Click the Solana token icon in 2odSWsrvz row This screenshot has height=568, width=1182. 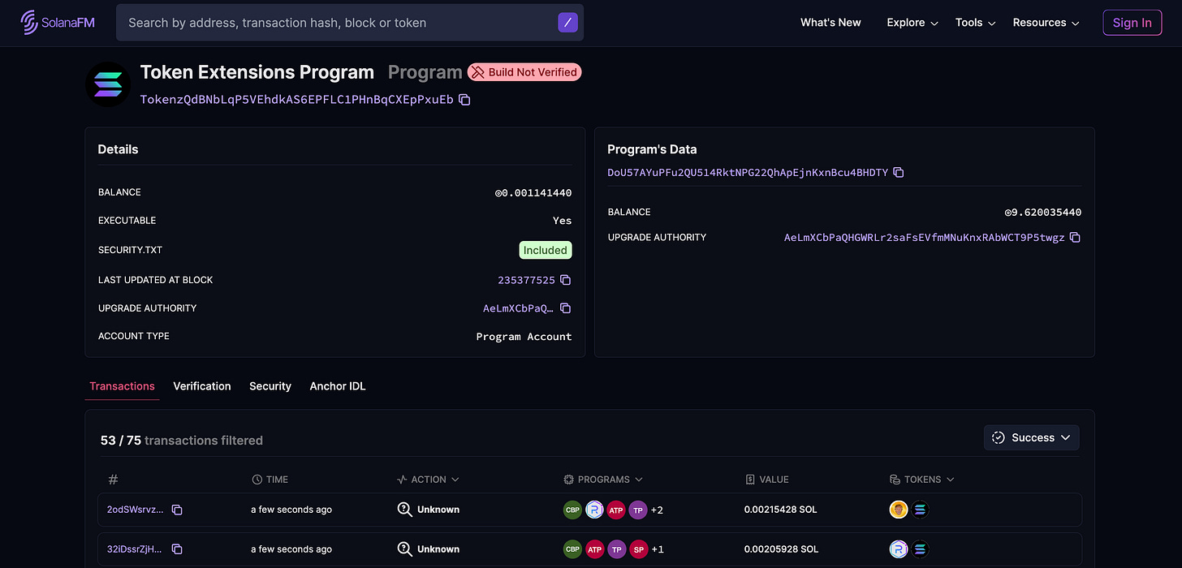point(920,510)
